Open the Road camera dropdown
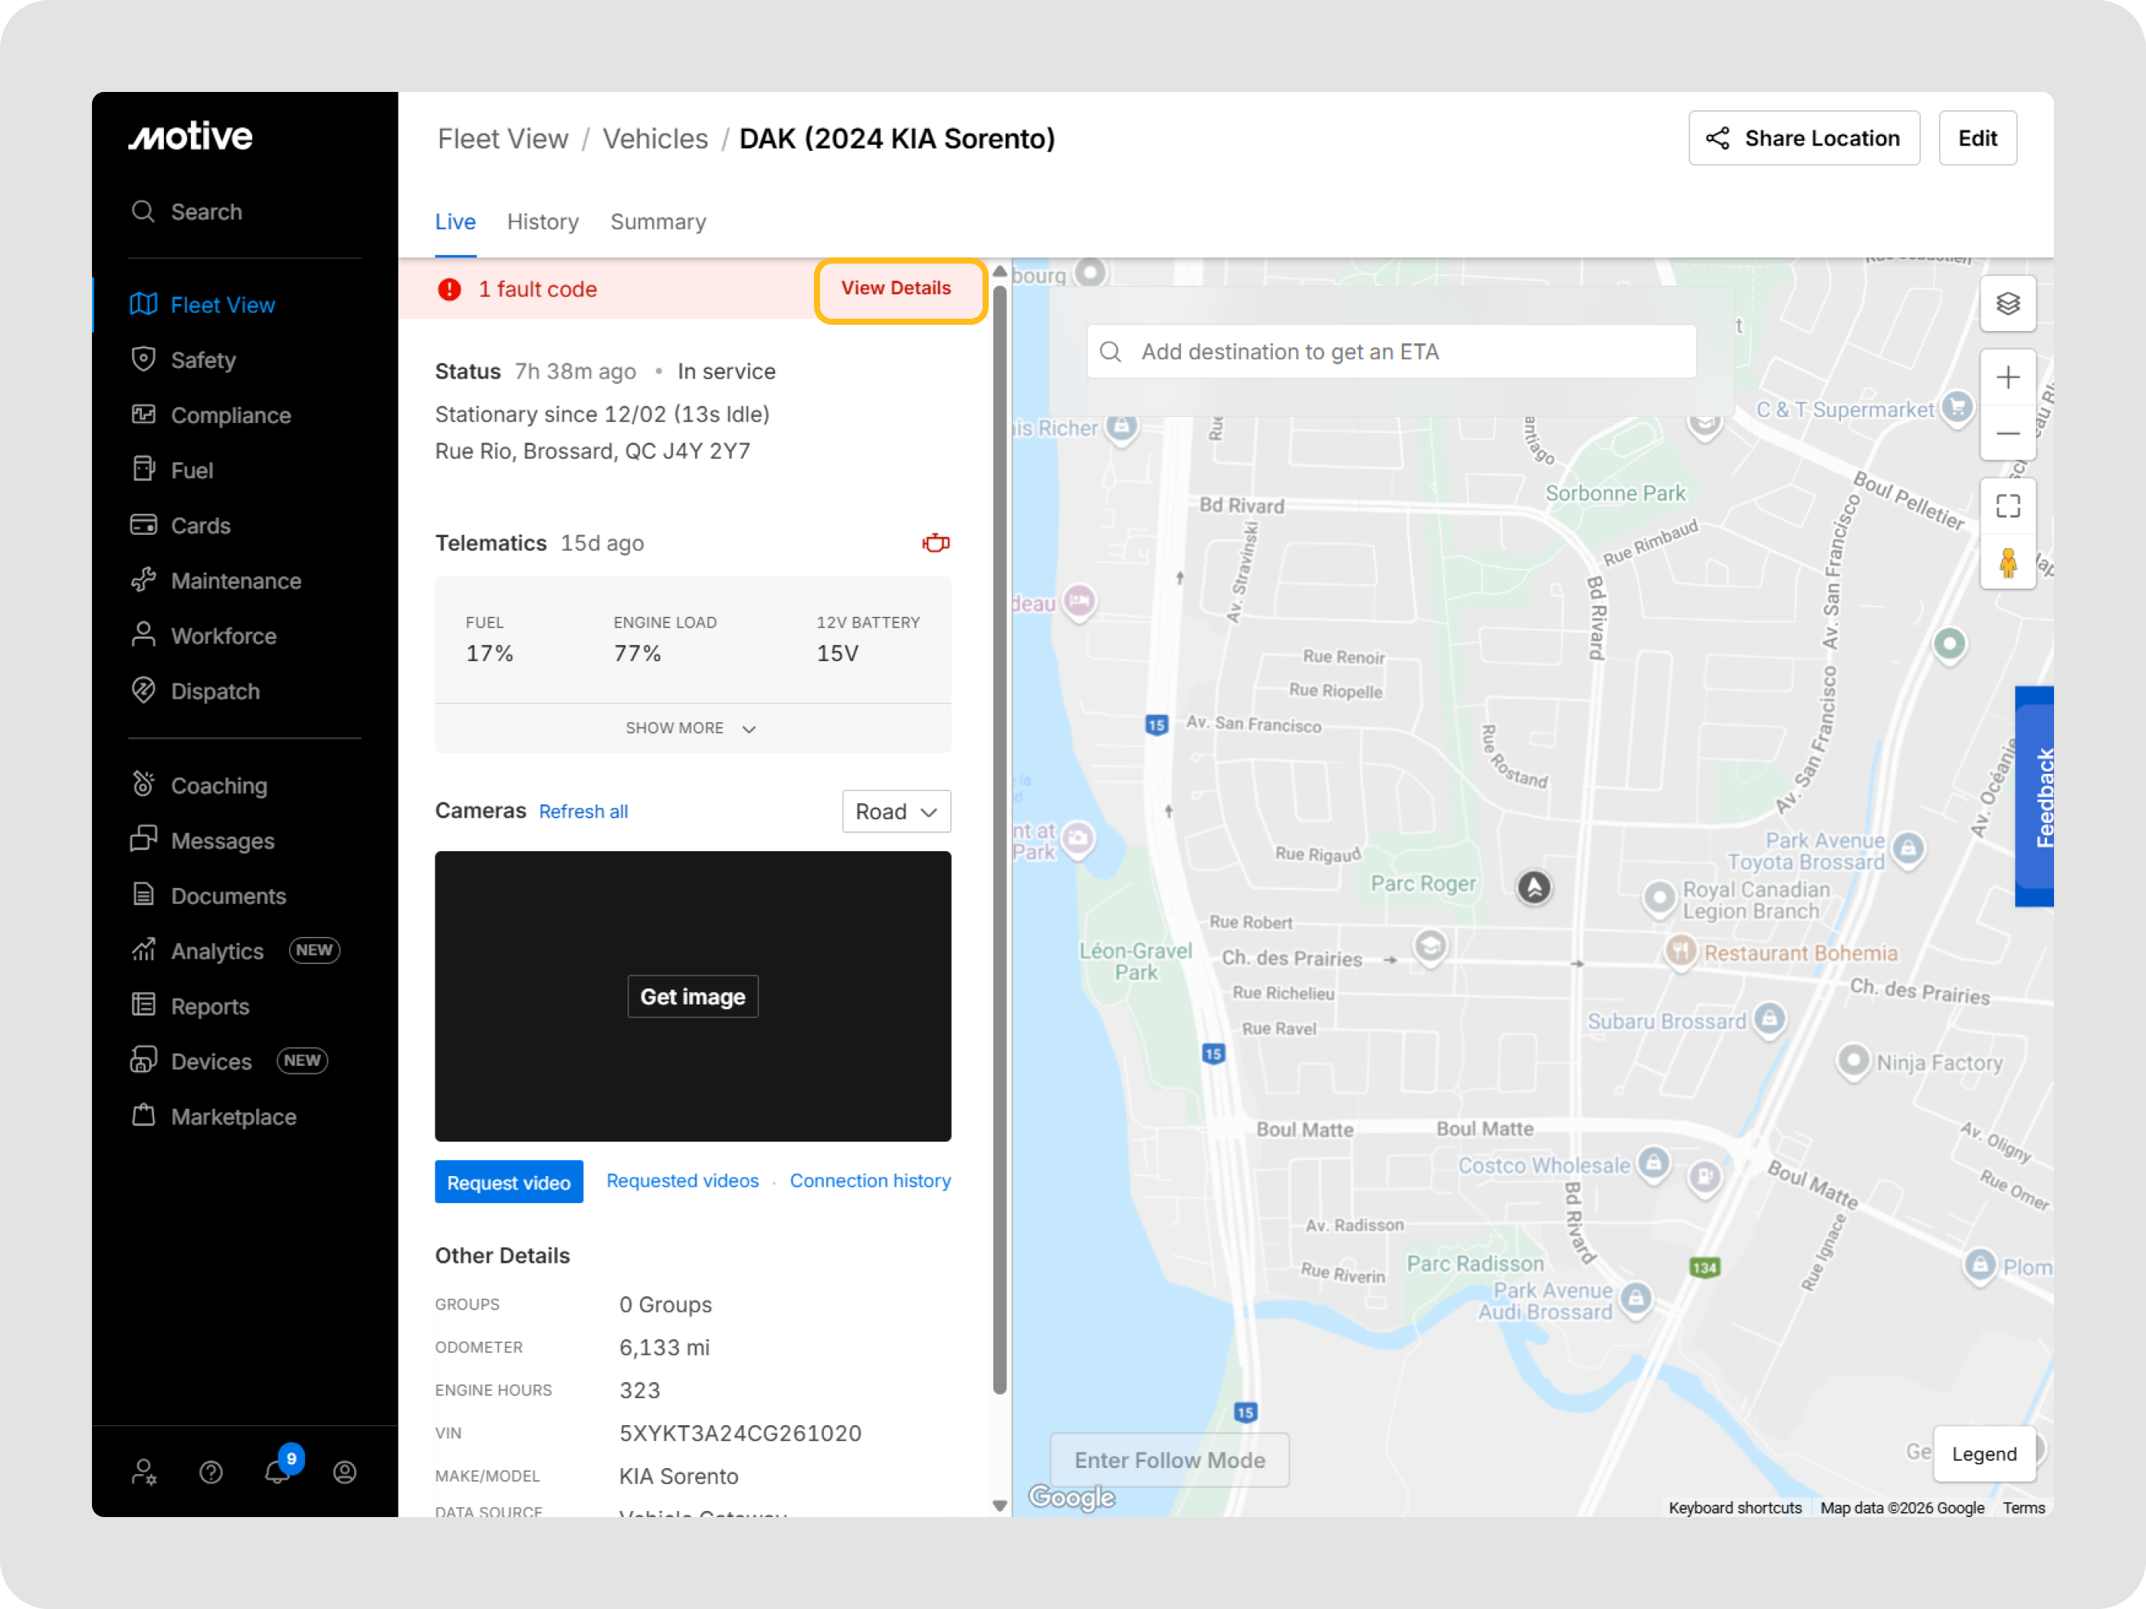Viewport: 2146px width, 1609px height. (895, 811)
